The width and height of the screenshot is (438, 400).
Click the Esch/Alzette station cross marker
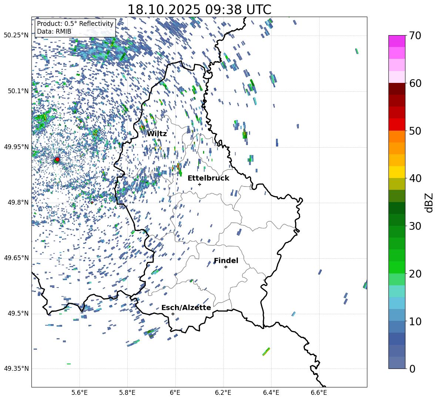coord(173,314)
